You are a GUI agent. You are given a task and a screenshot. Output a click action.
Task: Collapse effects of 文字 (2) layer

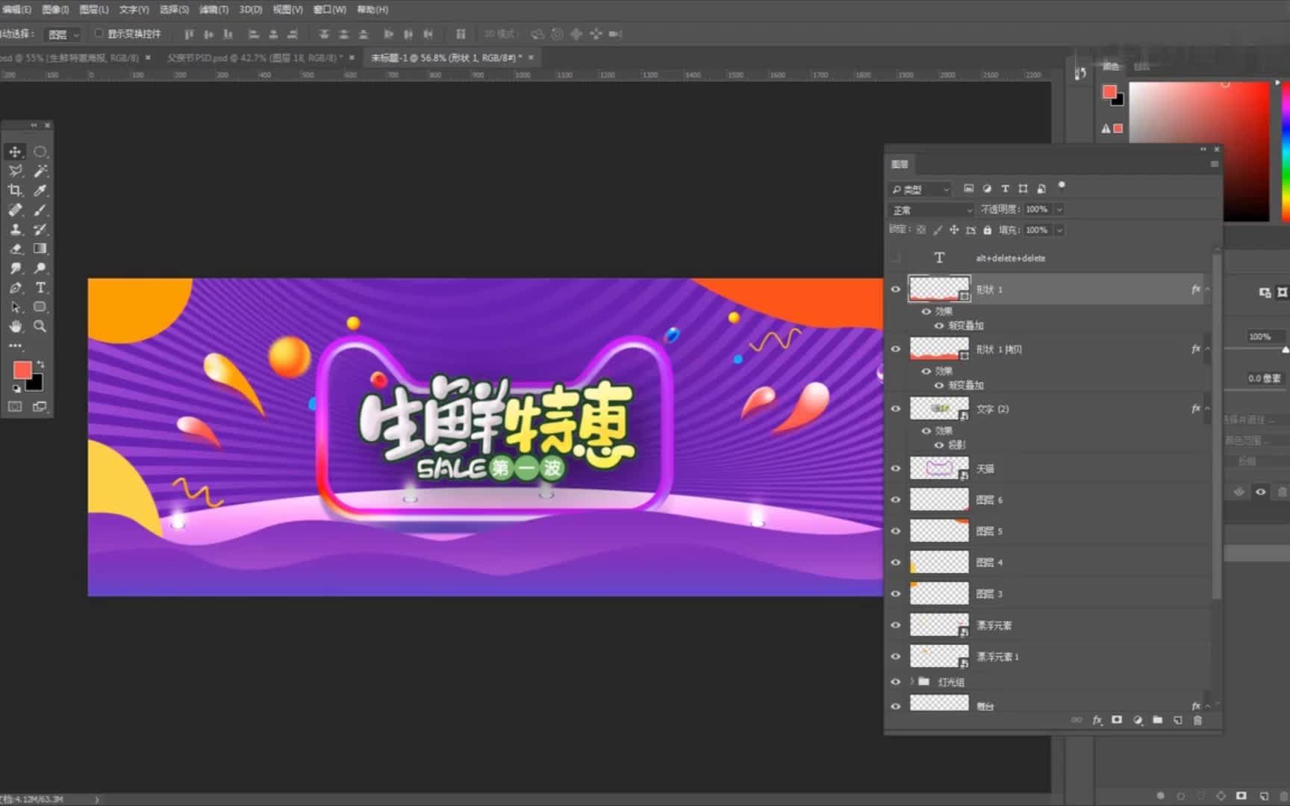click(1207, 409)
